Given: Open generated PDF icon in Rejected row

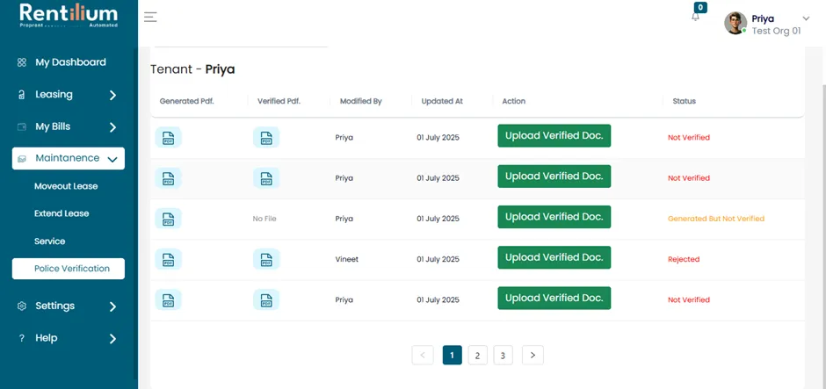Looking at the screenshot, I should (x=168, y=259).
